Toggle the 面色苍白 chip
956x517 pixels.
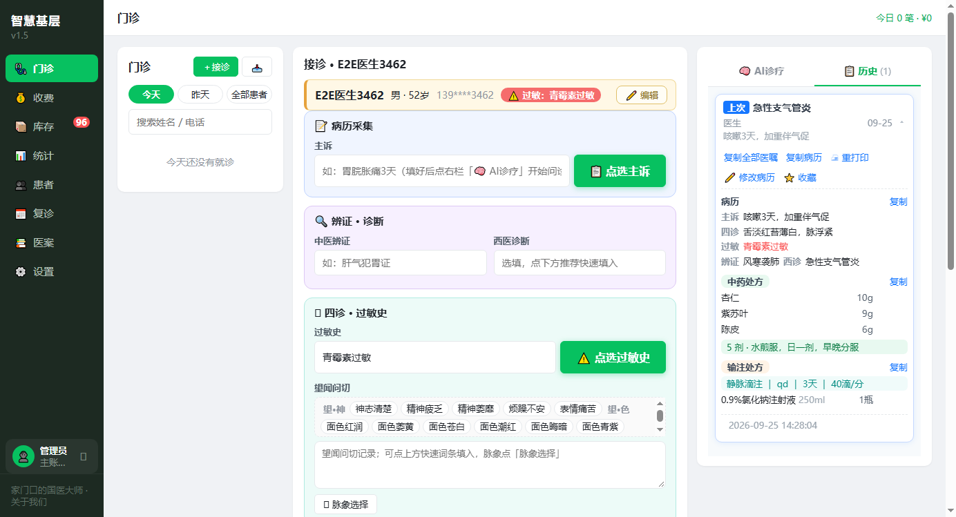point(447,427)
